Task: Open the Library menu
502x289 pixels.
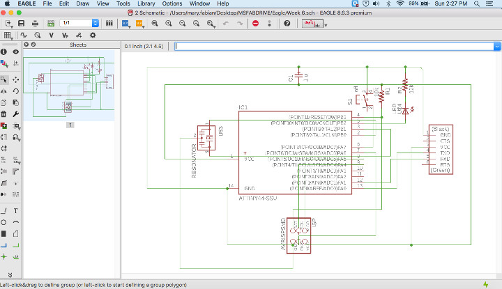Action: (x=146, y=3)
